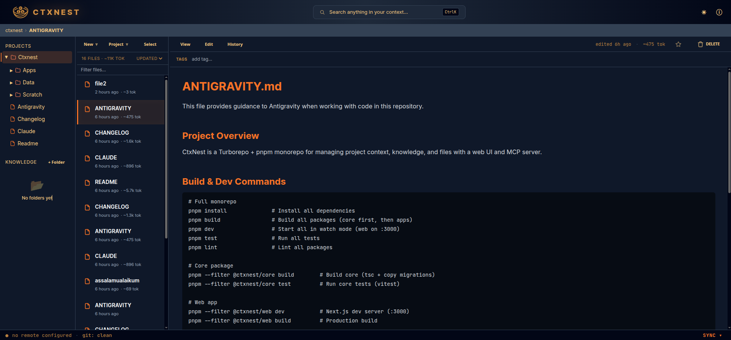Open the CLAUDE file below CHANGELOG ~1.6k
The image size is (731, 340).
(121, 161)
